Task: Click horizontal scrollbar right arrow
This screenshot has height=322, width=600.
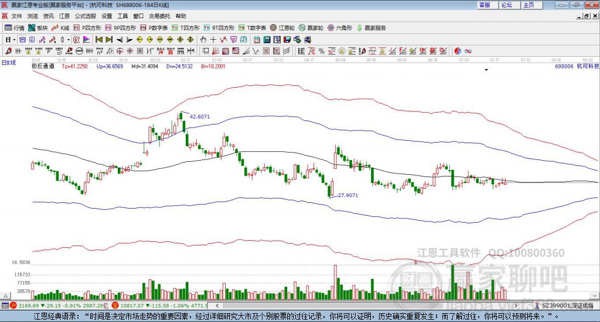Action: click(x=516, y=306)
